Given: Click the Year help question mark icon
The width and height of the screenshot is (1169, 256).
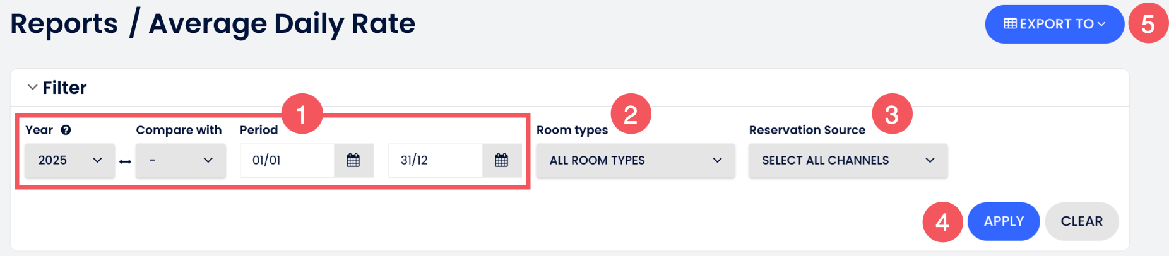Looking at the screenshot, I should 66,130.
